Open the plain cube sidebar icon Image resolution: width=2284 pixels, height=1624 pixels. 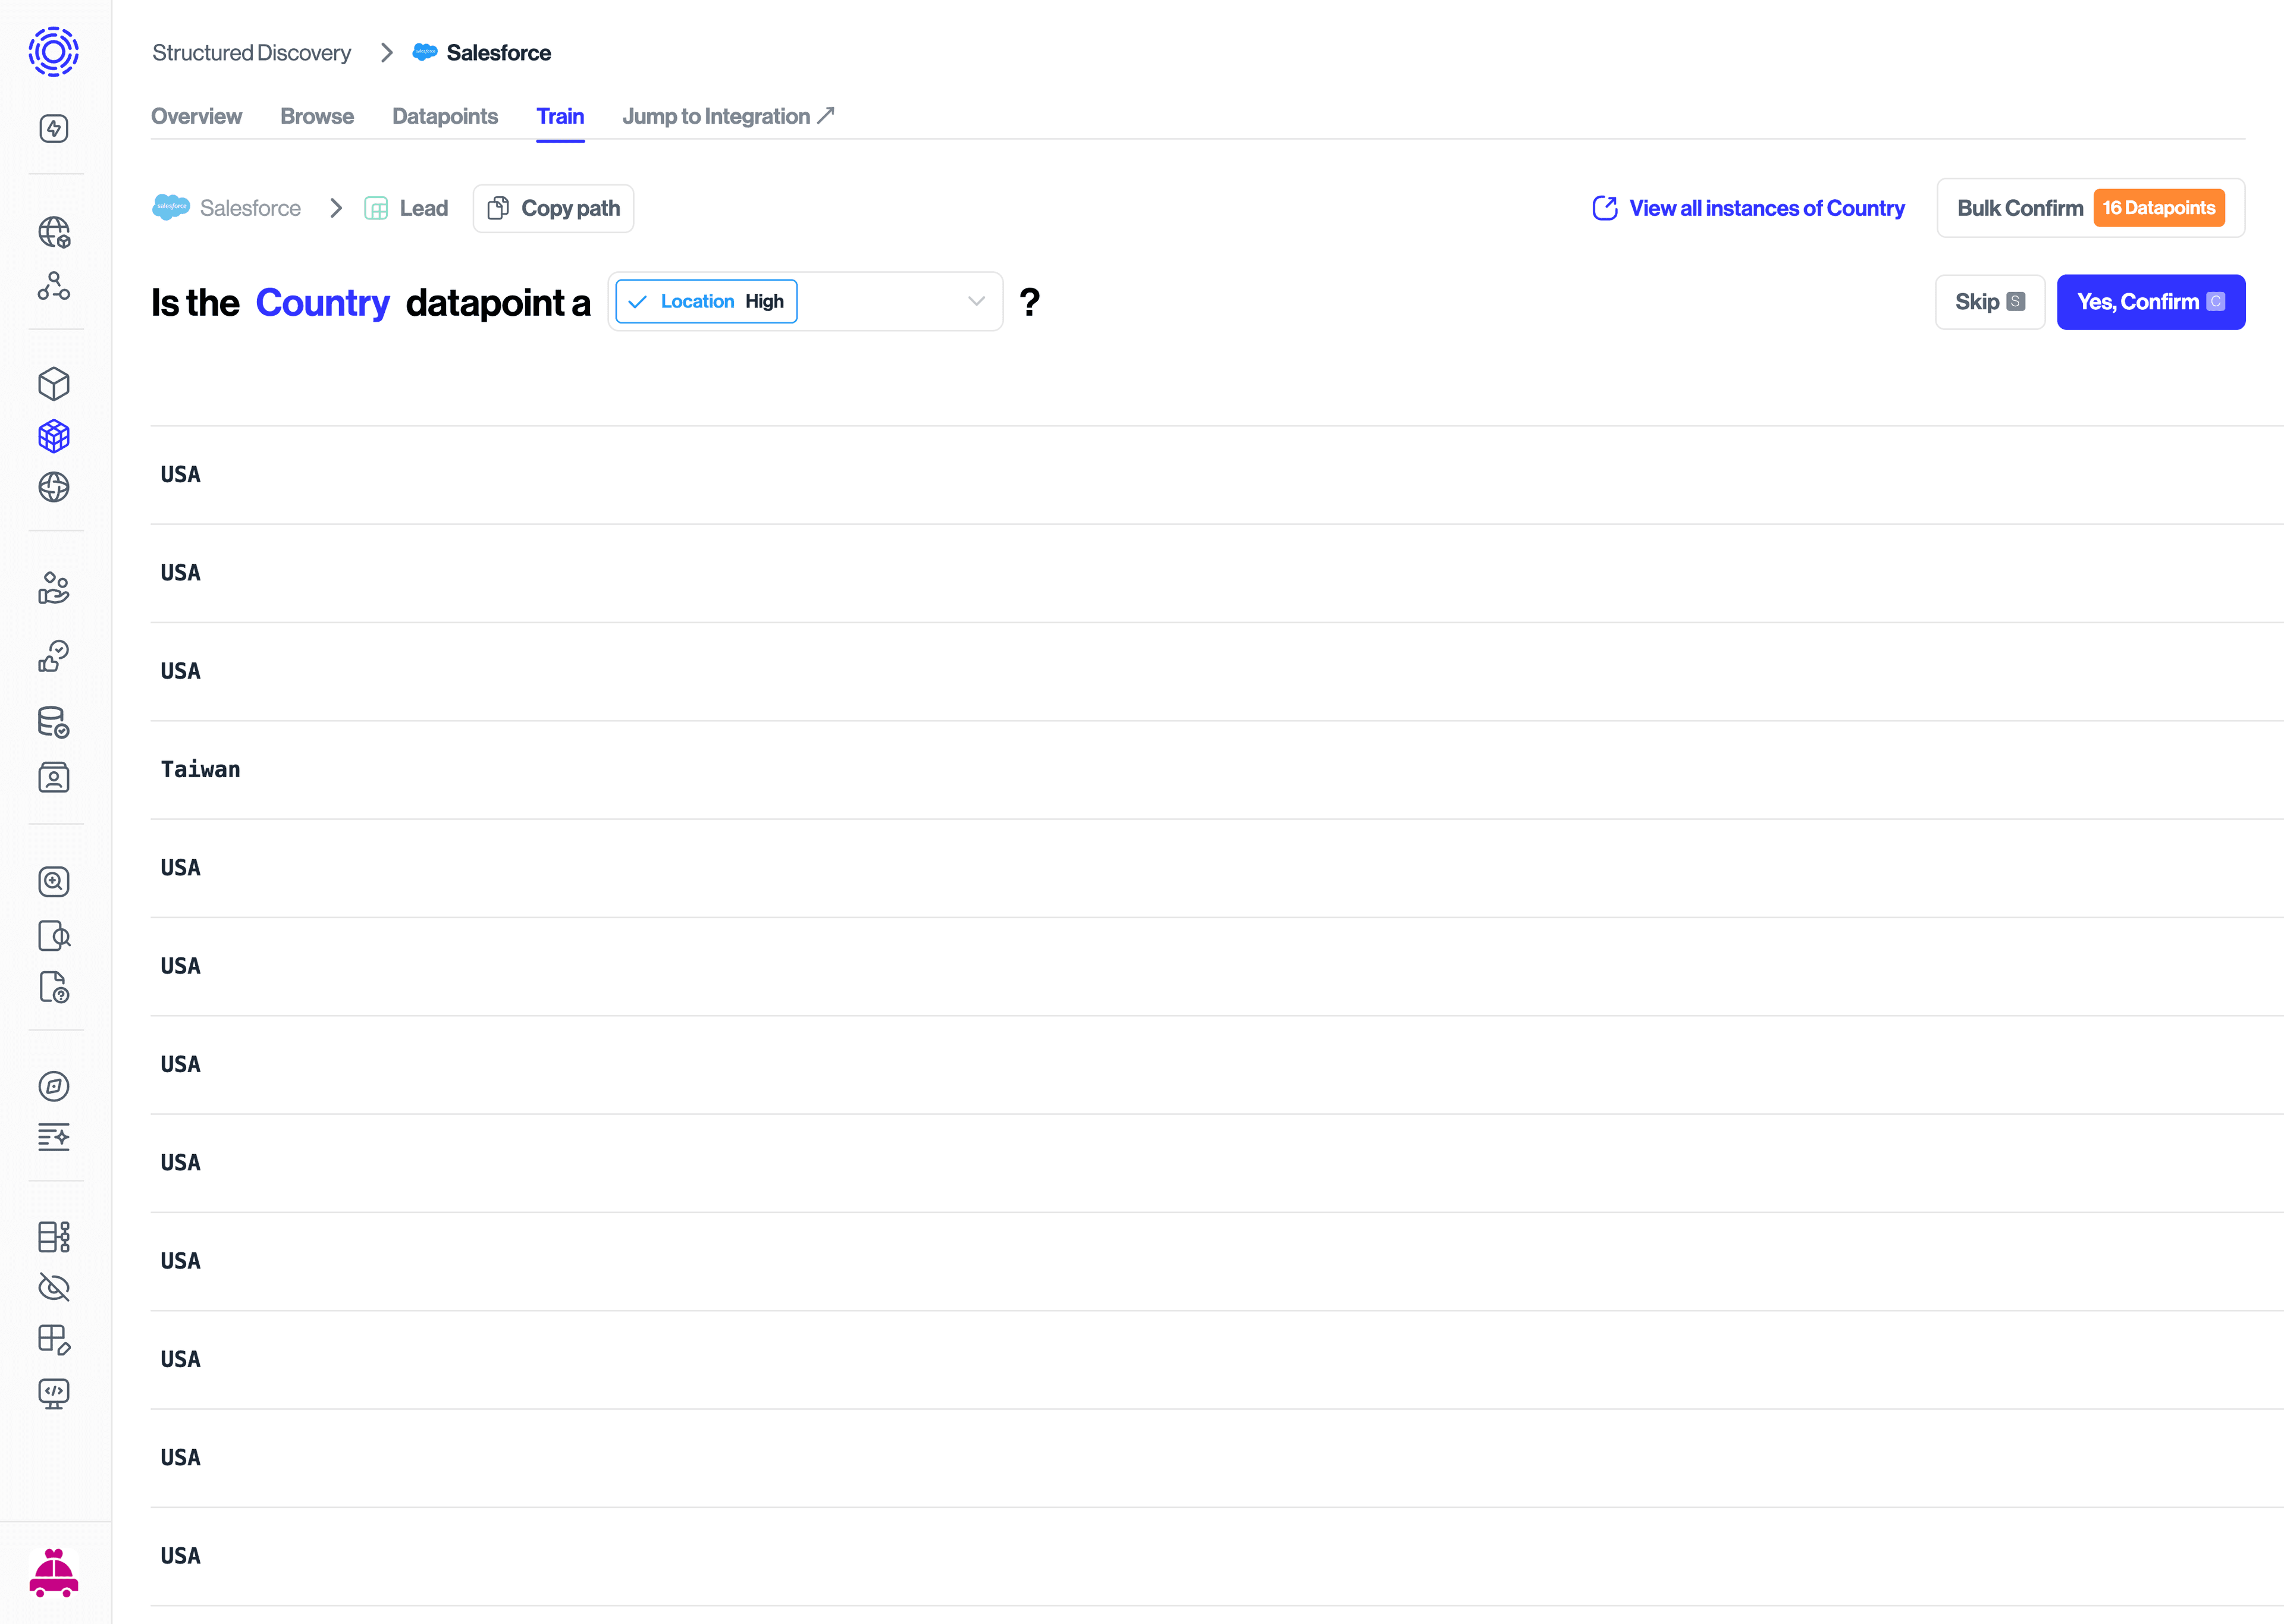[x=54, y=383]
